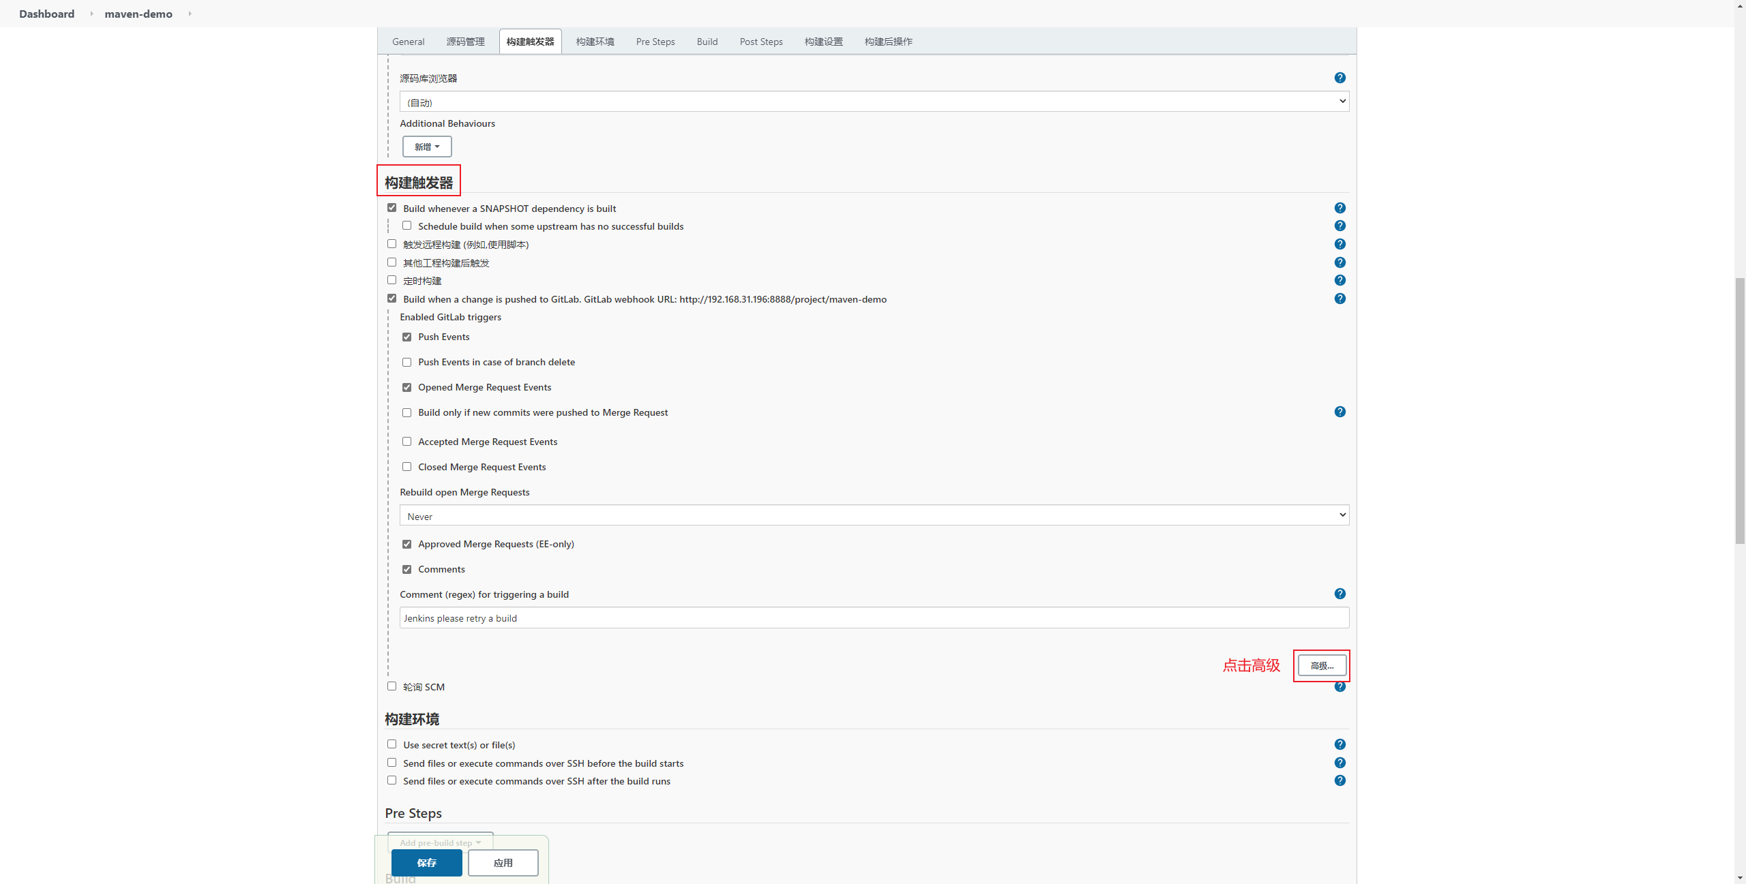
Task: Enable SSH commands before the build starts
Action: click(x=391, y=763)
